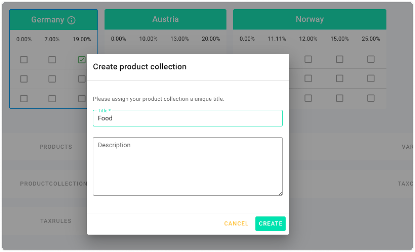The height and width of the screenshot is (252, 415).
Task: Check Germany 0.00% checkbox in third row
Action: [24, 99]
